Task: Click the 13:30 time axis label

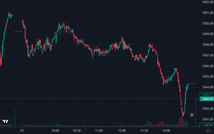Action: 144,131
